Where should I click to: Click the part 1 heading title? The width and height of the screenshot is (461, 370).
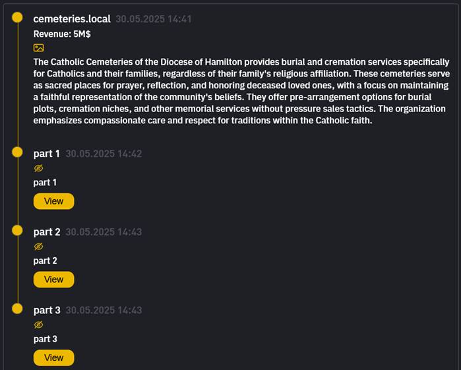47,154
